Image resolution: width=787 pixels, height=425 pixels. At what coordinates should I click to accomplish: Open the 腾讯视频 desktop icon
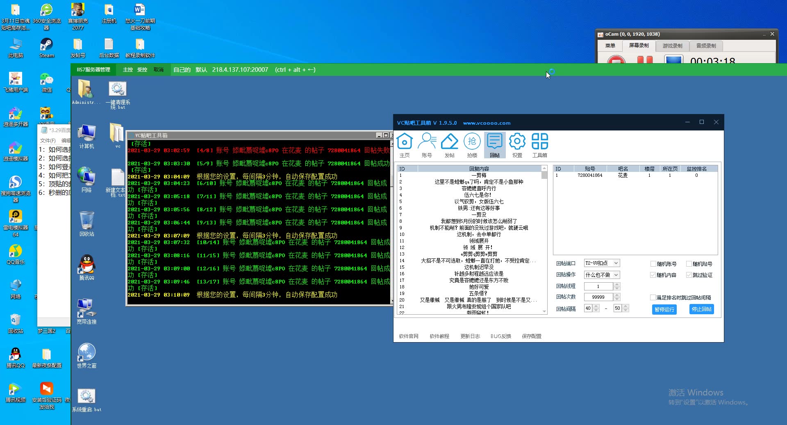pyautogui.click(x=16, y=393)
